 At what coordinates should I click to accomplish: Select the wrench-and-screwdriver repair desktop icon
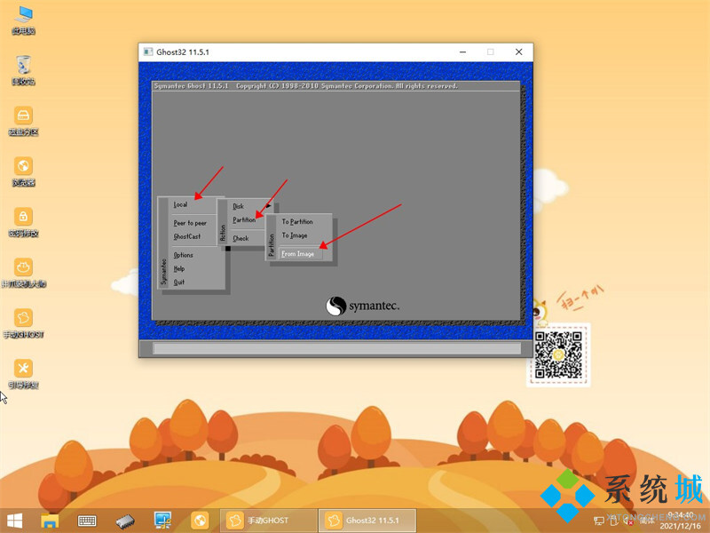(24, 374)
